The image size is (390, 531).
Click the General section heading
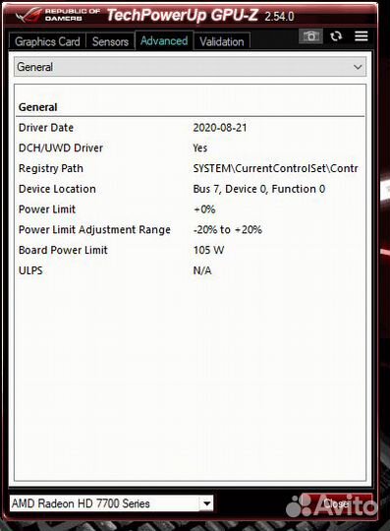point(38,107)
